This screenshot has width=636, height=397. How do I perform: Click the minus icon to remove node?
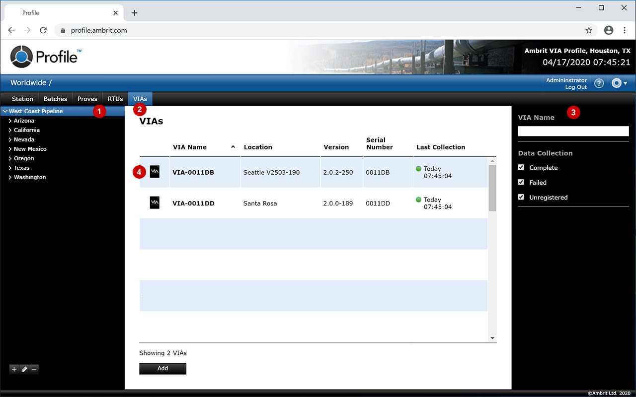[x=34, y=369]
